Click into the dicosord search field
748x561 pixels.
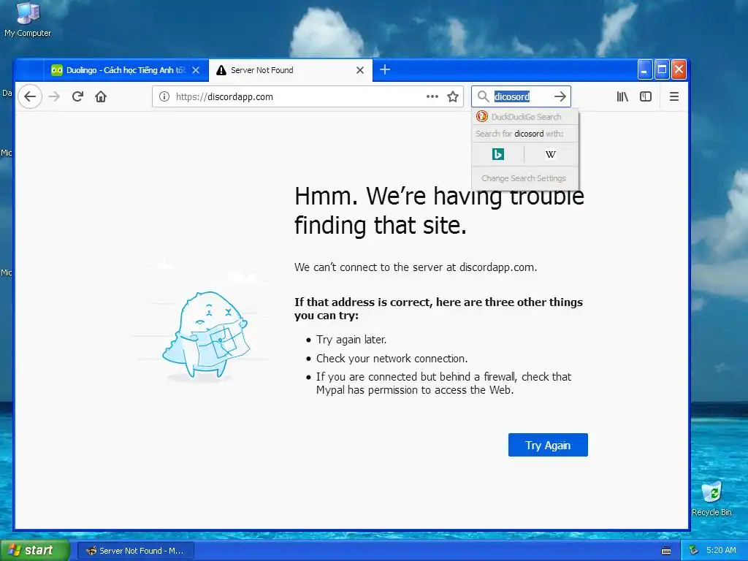(522, 97)
